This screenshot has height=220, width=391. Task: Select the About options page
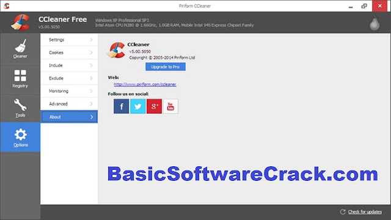[x=69, y=117]
